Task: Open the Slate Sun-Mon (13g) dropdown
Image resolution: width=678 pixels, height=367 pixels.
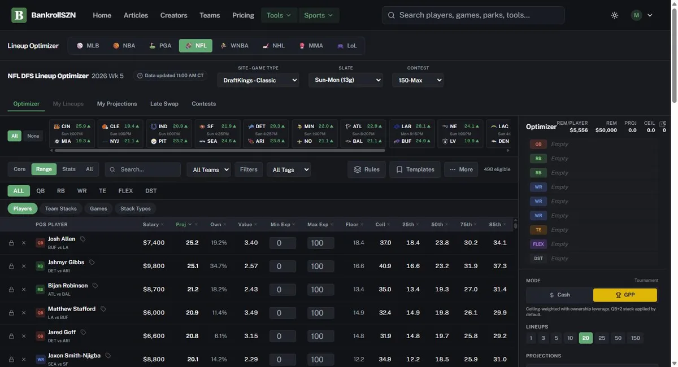Action: click(346, 80)
